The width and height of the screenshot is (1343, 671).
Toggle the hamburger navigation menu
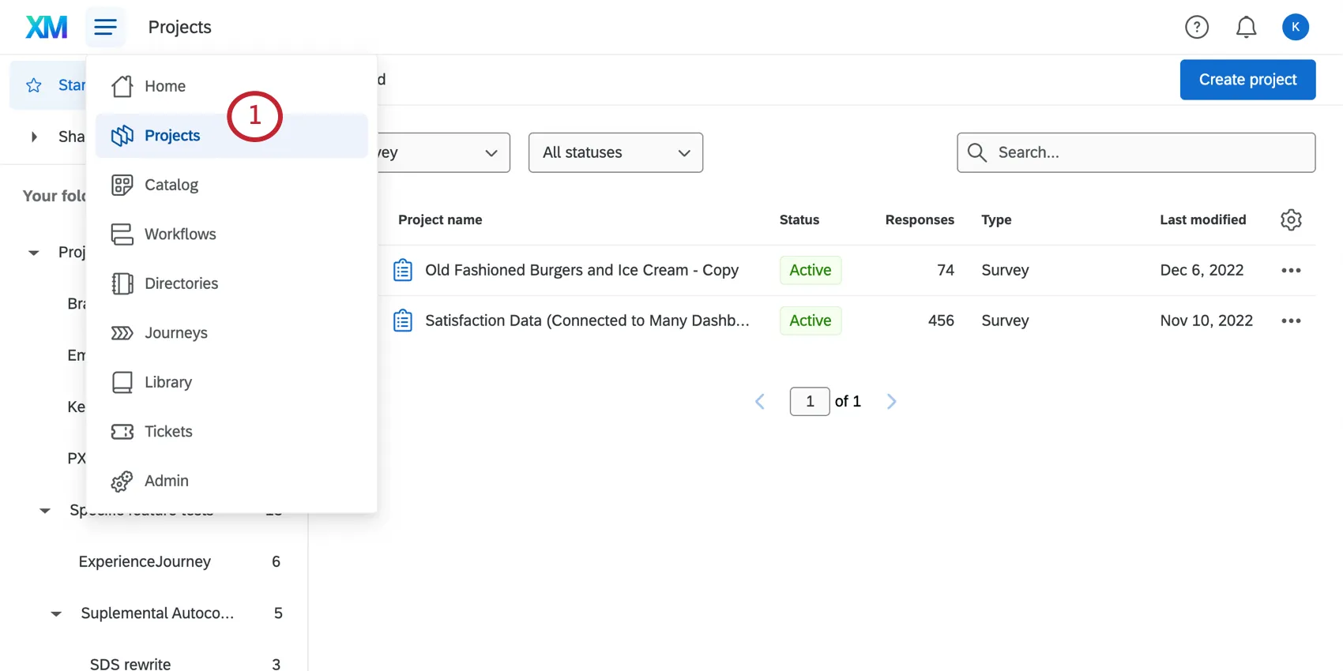[x=105, y=28]
